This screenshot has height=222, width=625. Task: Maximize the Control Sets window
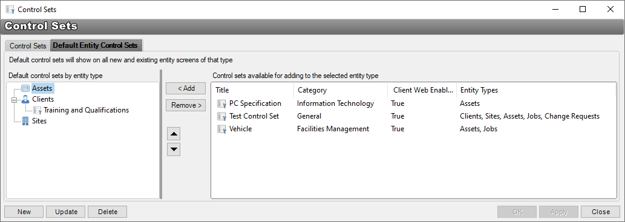(x=583, y=9)
